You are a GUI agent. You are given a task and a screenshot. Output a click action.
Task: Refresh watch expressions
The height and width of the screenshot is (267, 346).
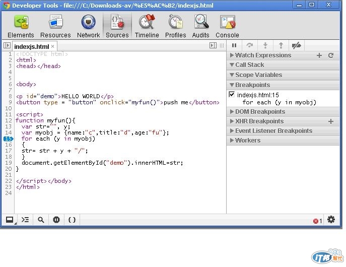330,55
